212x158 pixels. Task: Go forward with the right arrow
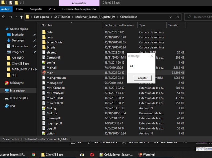tap(11, 17)
